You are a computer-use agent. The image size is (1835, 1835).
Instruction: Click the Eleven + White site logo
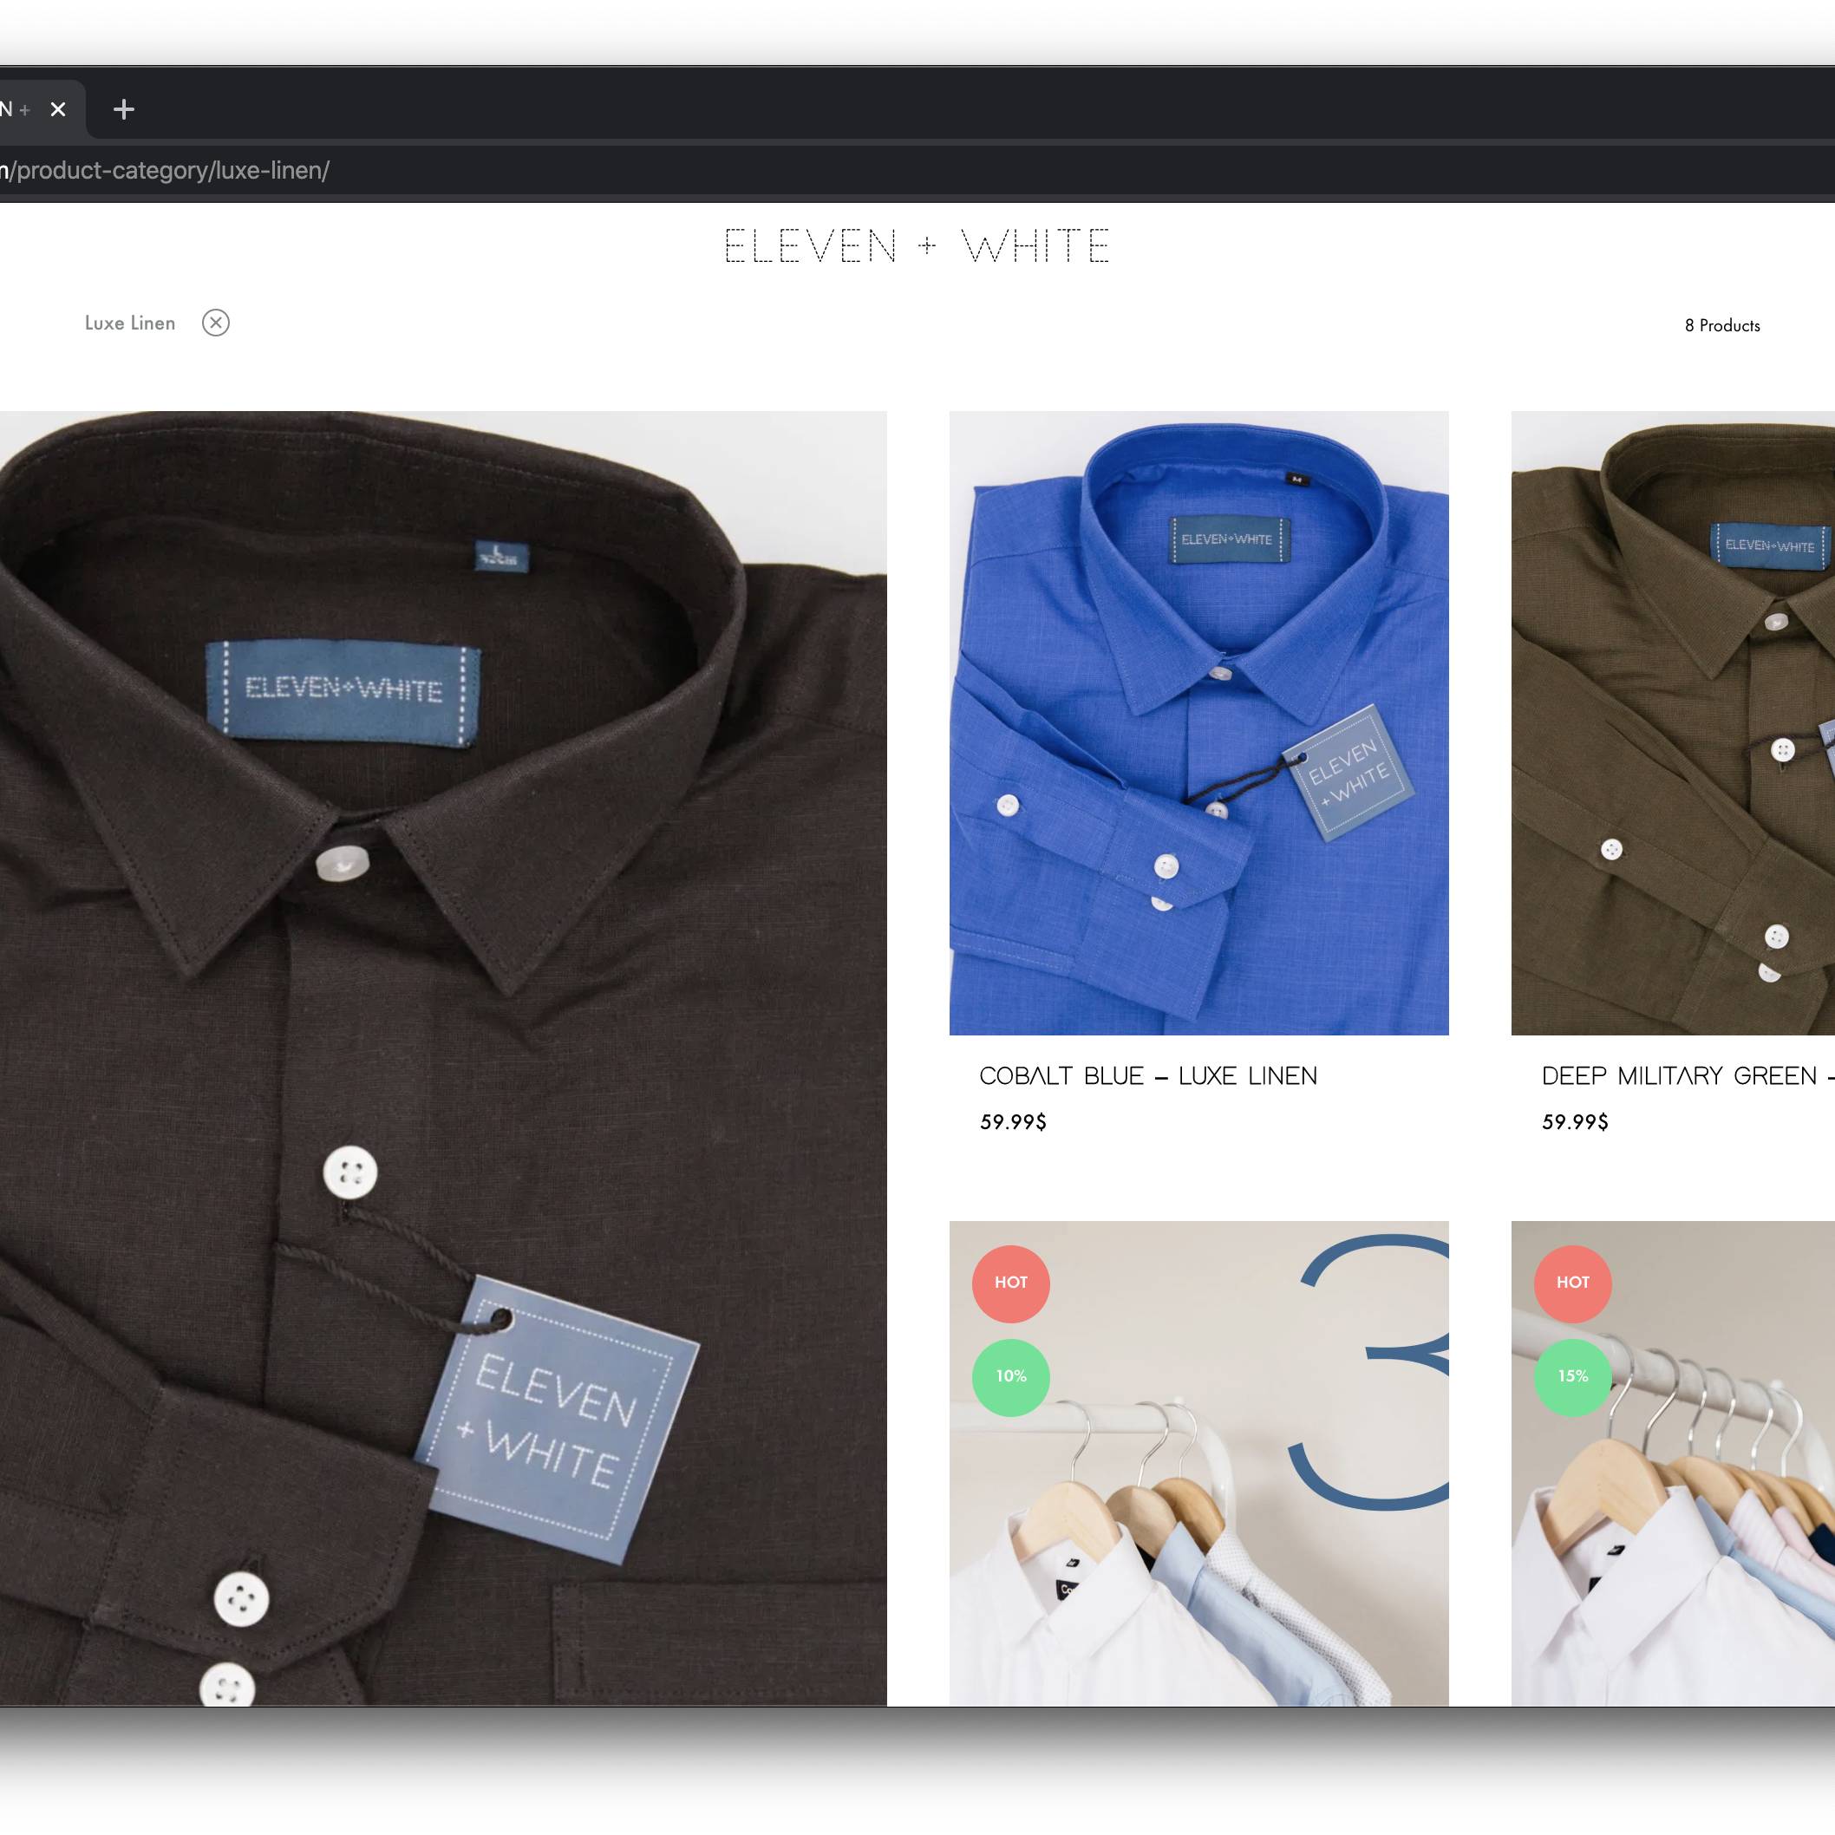click(x=917, y=246)
